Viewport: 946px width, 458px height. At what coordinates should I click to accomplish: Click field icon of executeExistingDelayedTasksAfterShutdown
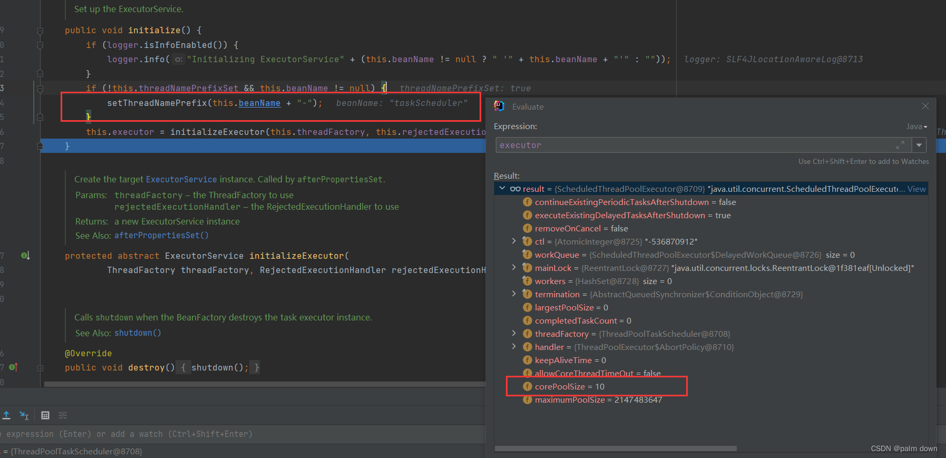(527, 215)
